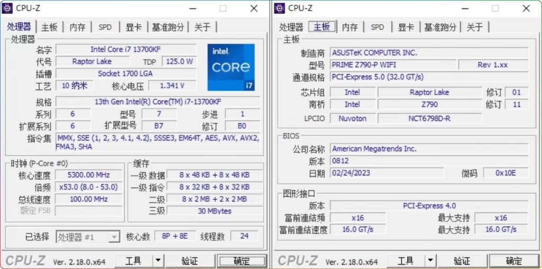542x269 pixels.
Task: Click the Nuvoton LPCIO vendor field
Action: point(353,118)
